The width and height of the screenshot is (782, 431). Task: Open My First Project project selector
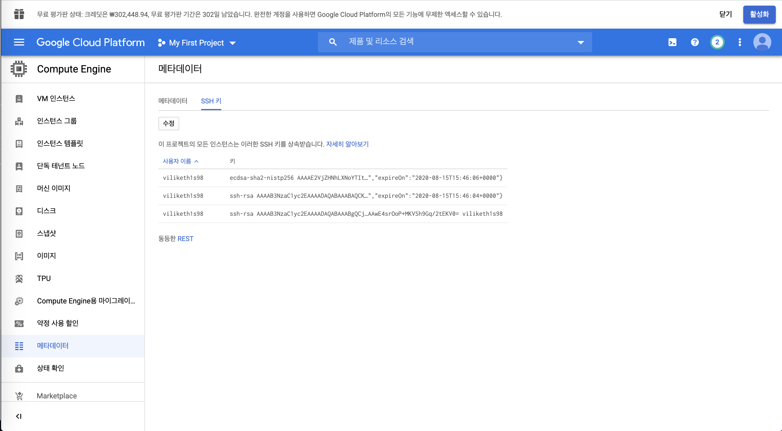[196, 42]
